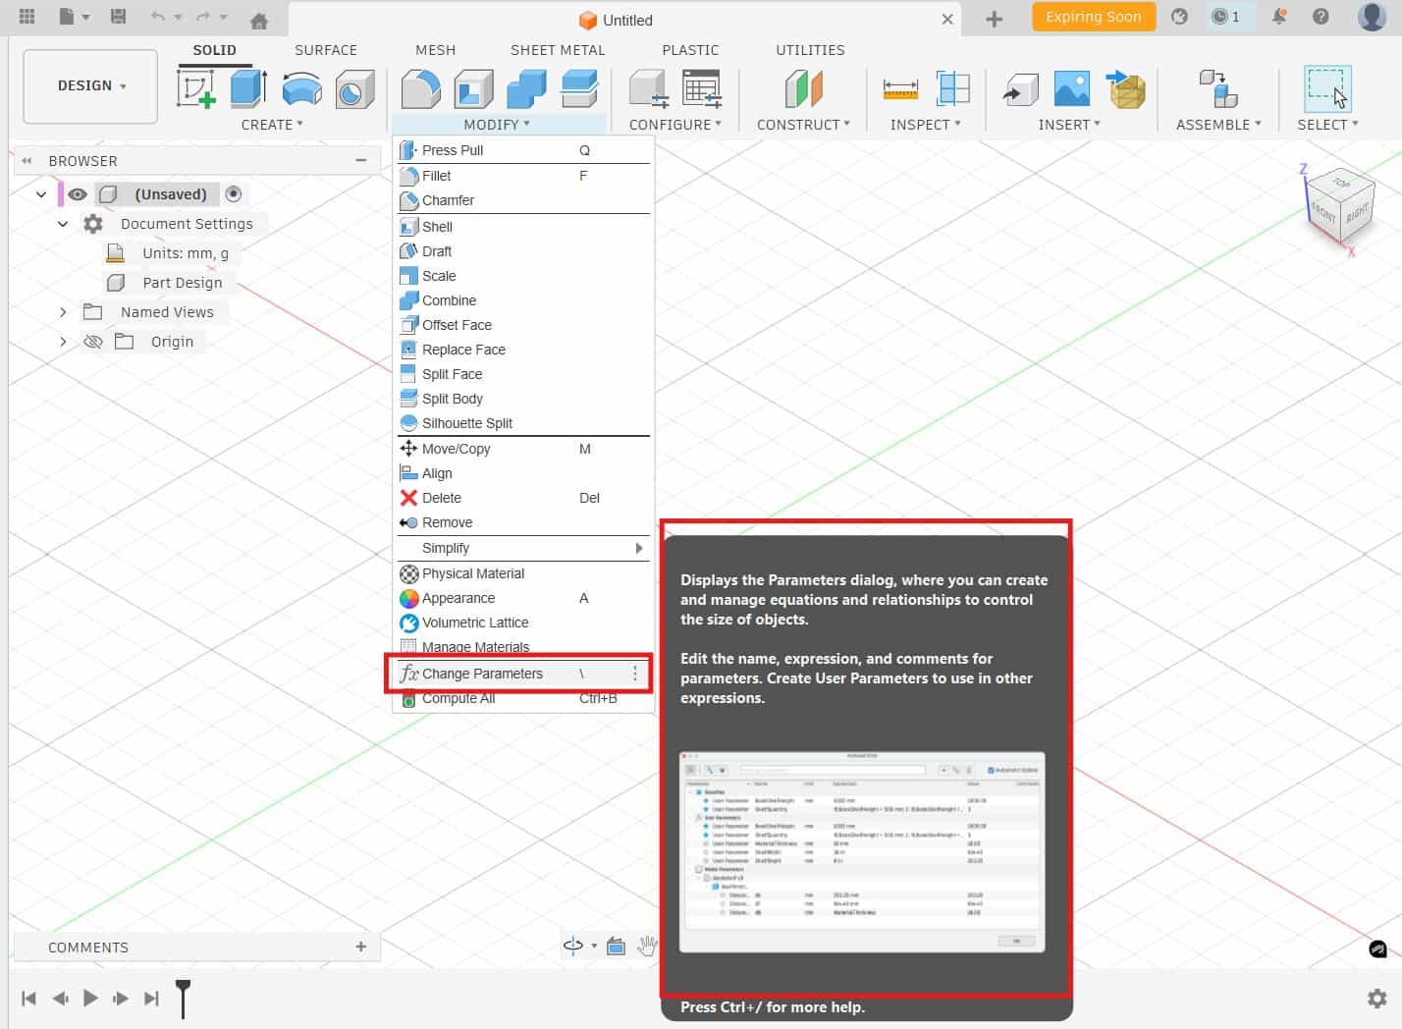Select the Fillet tool in the toolbar

[x=421, y=89]
